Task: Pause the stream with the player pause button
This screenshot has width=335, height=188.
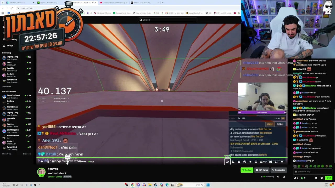Action: click(48, 162)
